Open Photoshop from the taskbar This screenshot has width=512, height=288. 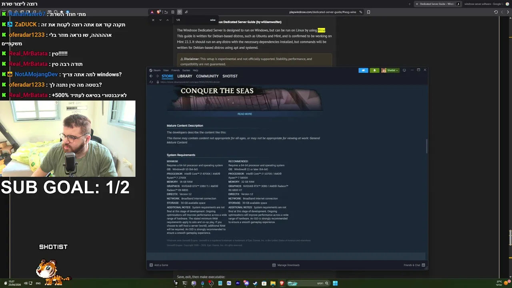coord(229,283)
